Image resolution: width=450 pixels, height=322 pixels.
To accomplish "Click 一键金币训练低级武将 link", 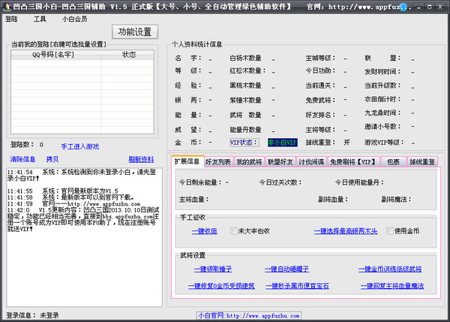I will (390, 269).
